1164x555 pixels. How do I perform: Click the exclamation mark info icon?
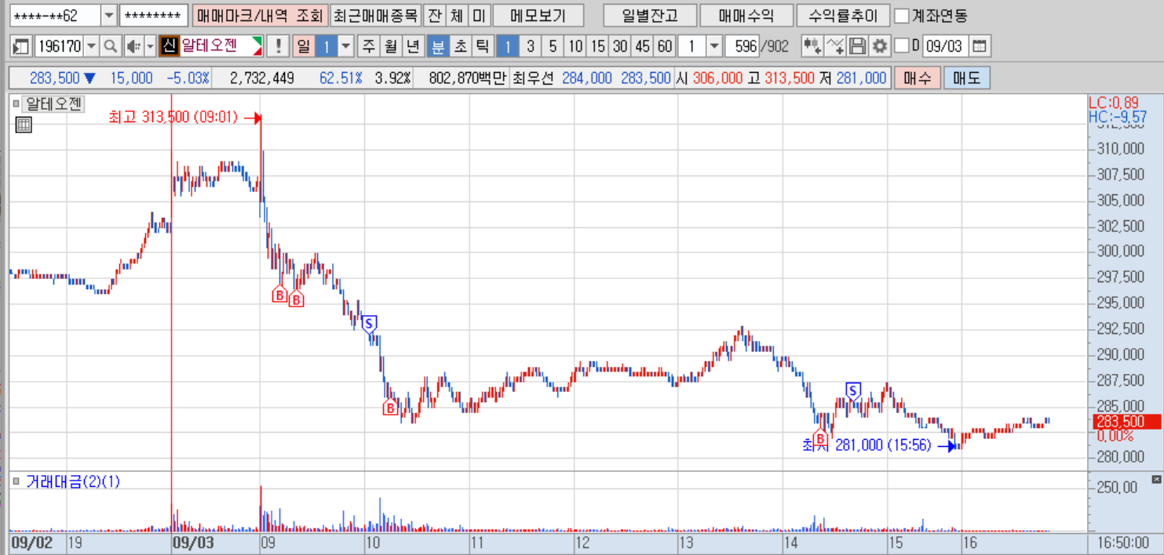(278, 46)
